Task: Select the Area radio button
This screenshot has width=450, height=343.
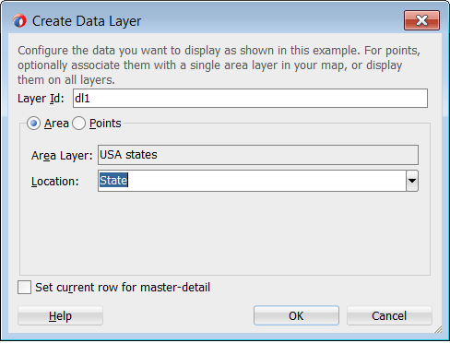Action: click(x=33, y=124)
